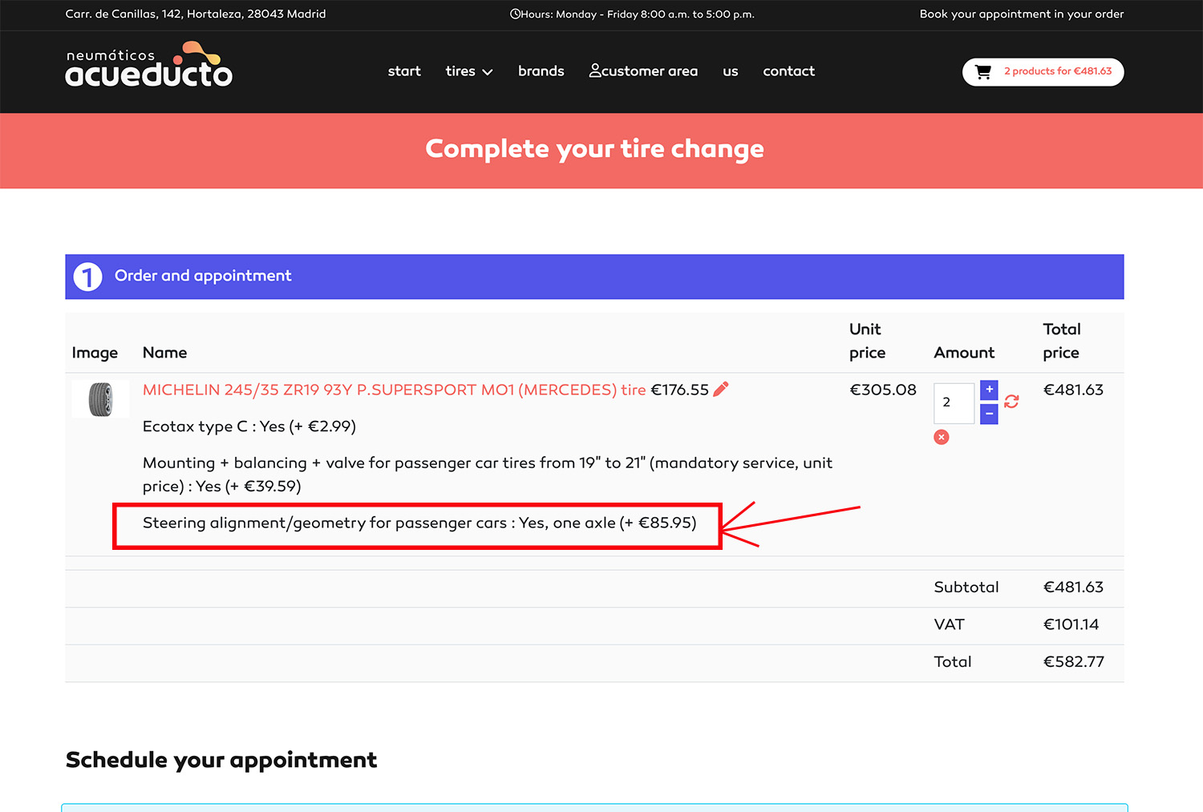This screenshot has height=812, width=1203.
Task: Click the Michelin tire thumbnail image
Action: (x=100, y=398)
